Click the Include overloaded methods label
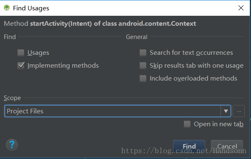Image resolution: width=251 pixels, height=159 pixels. [x=193, y=78]
